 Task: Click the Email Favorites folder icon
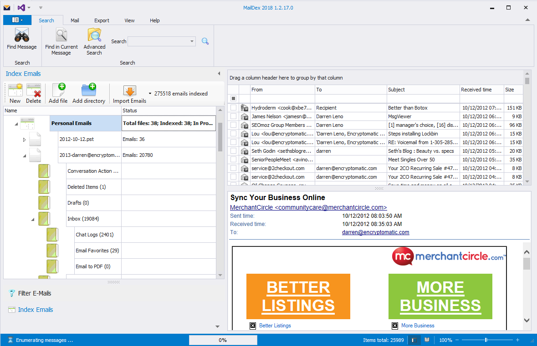click(x=52, y=251)
